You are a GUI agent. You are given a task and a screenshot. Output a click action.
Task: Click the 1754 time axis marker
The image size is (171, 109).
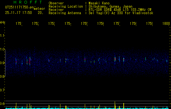click(68, 24)
